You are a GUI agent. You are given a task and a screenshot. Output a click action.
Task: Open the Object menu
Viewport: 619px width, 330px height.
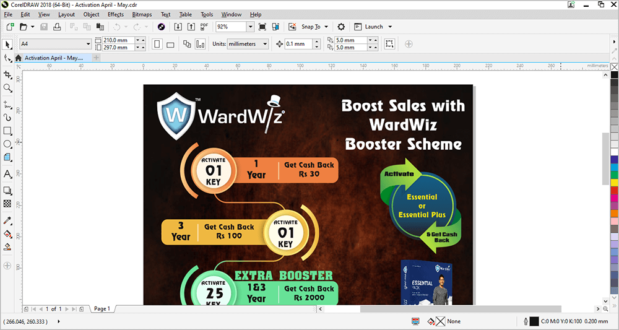pos(91,15)
